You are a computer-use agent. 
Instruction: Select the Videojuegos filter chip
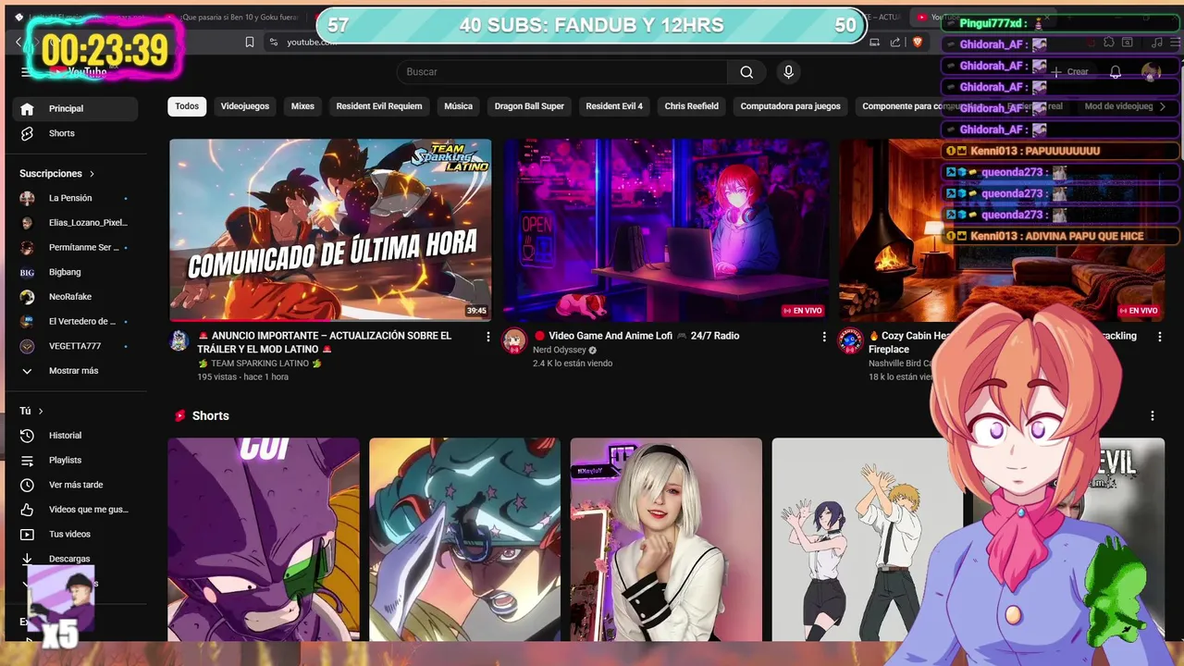pyautogui.click(x=245, y=106)
